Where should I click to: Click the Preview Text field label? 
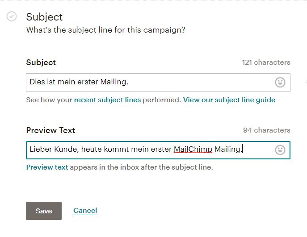tap(50, 130)
